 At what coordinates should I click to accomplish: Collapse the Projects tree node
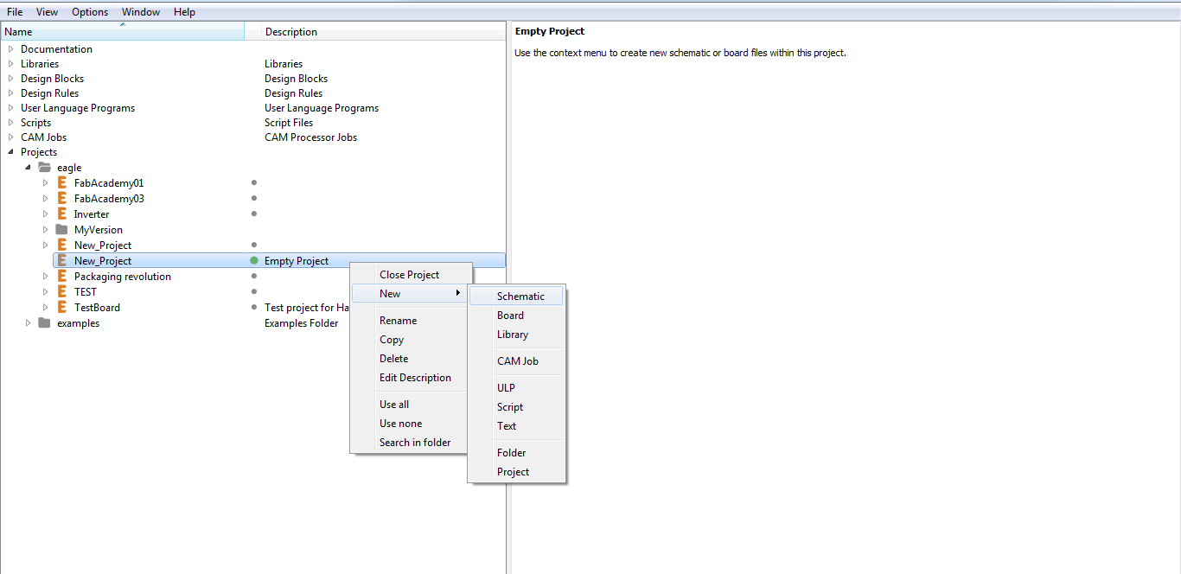[x=10, y=152]
